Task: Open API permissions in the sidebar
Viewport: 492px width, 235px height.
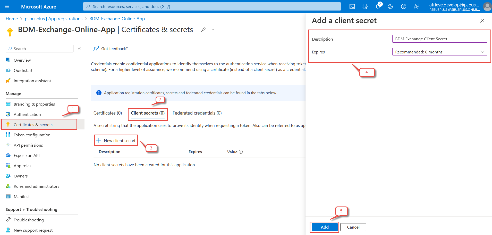Action: (x=28, y=145)
